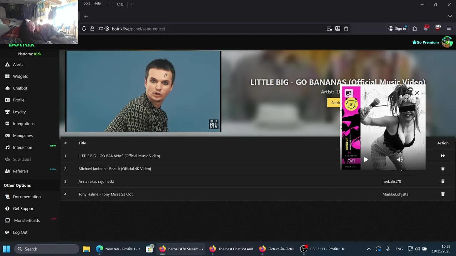The width and height of the screenshot is (456, 256).
Task: Open the Referrals section
Action: point(21,171)
